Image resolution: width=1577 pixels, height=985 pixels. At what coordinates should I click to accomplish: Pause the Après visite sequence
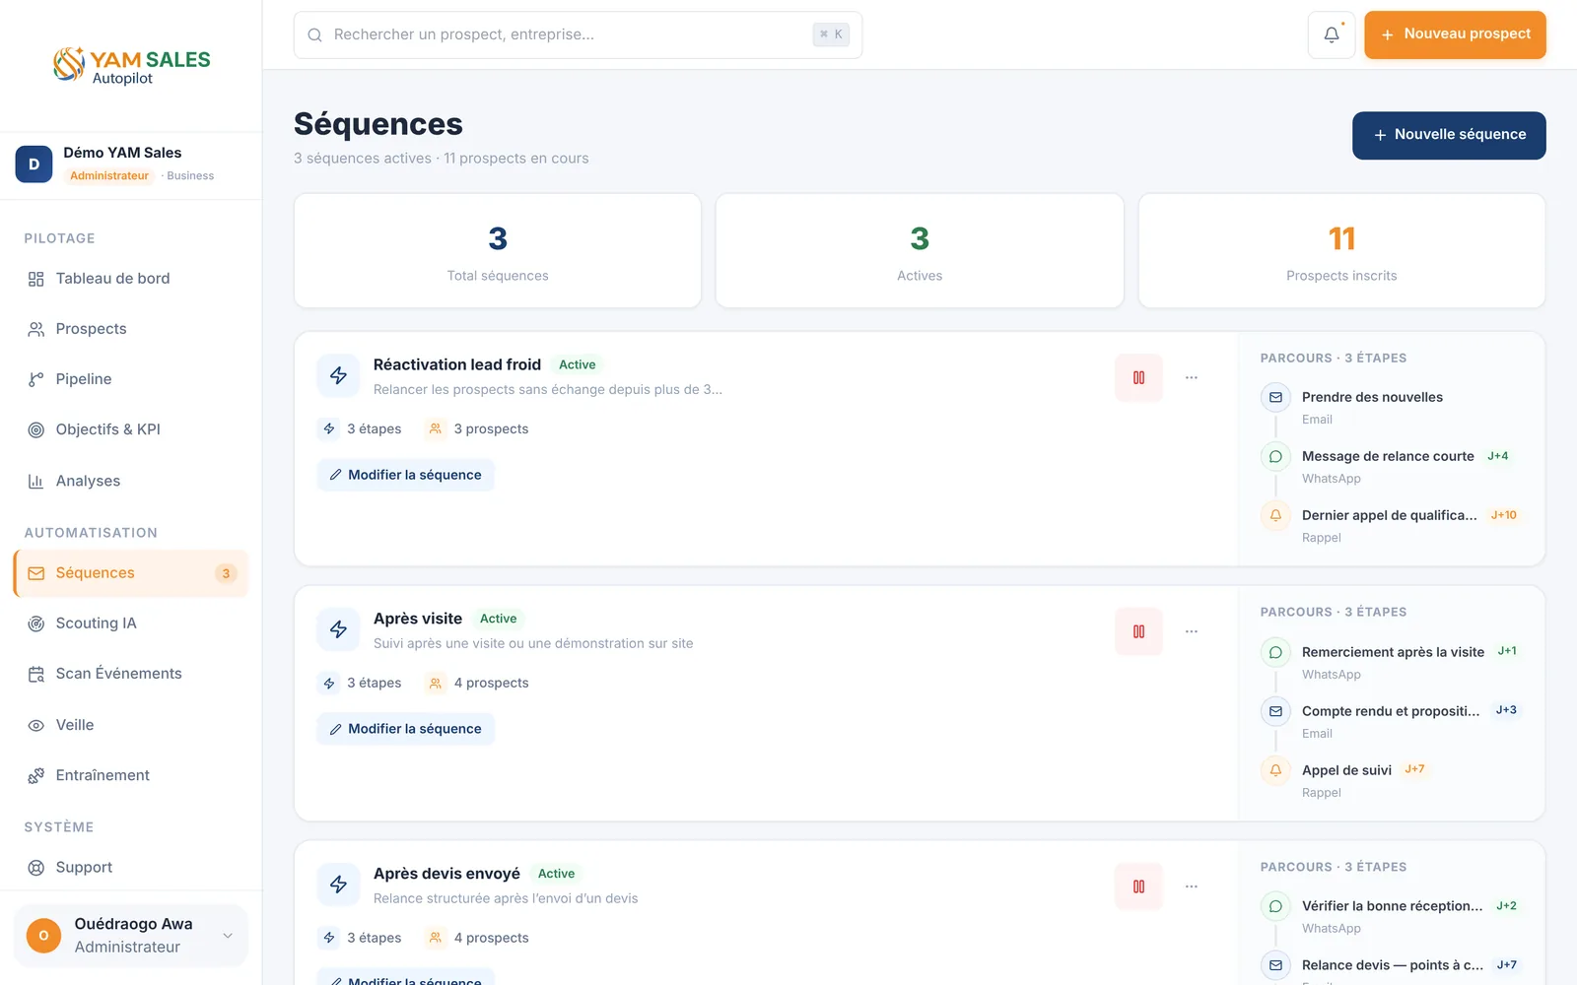(1138, 631)
